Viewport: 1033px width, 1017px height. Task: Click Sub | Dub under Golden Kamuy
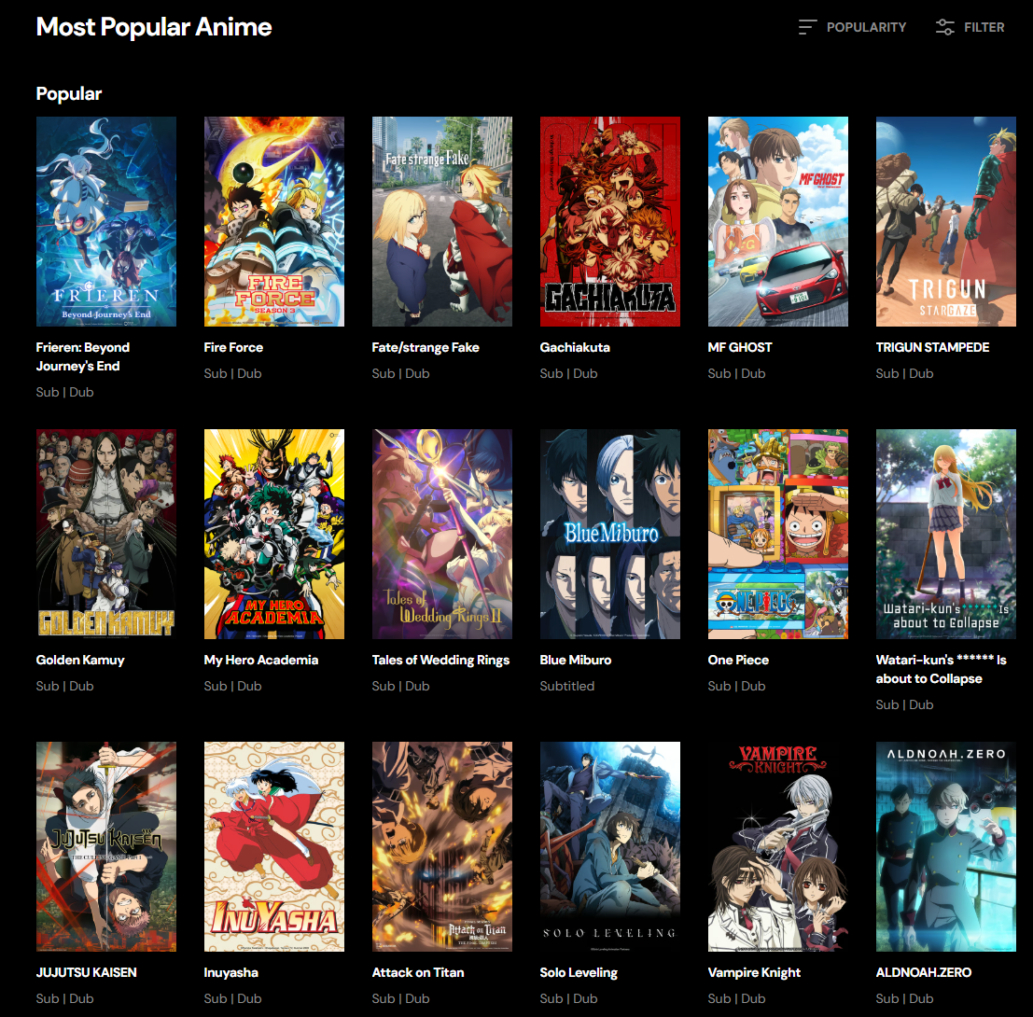64,687
